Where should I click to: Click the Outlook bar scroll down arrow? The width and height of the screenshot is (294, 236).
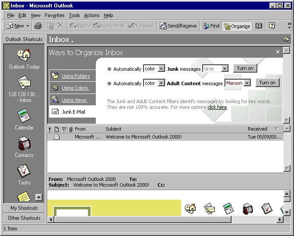coord(39,197)
